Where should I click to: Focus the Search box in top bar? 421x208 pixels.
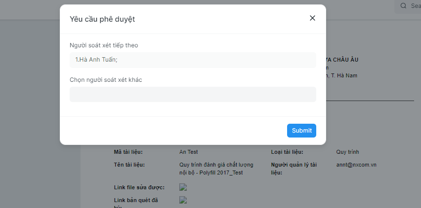(413, 6)
